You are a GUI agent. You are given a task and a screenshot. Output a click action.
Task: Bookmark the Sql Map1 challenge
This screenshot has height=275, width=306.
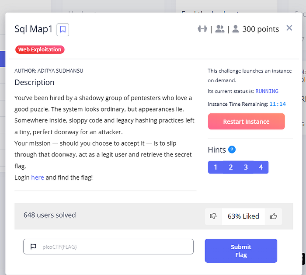pos(63,30)
